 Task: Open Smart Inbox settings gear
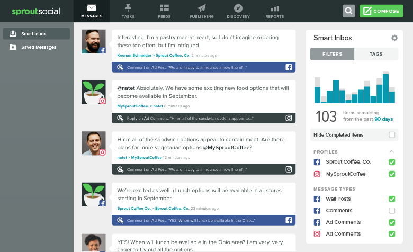394,38
